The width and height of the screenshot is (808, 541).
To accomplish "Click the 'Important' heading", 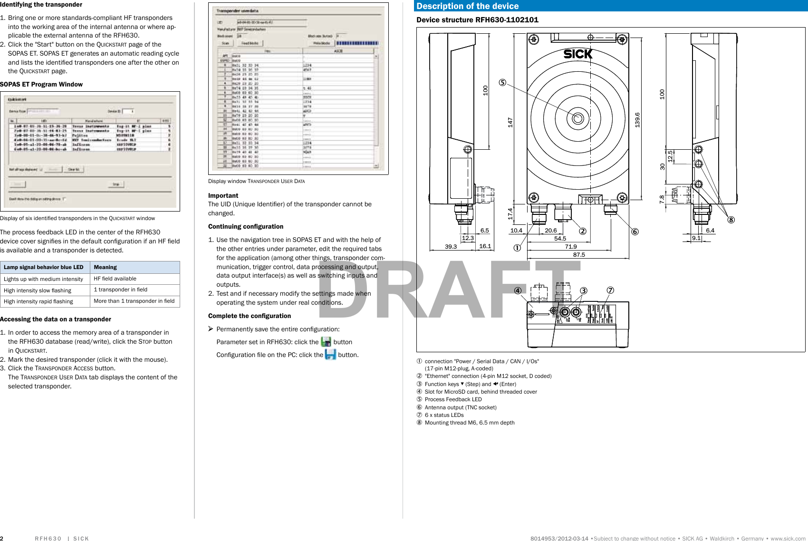I will [x=223, y=195].
